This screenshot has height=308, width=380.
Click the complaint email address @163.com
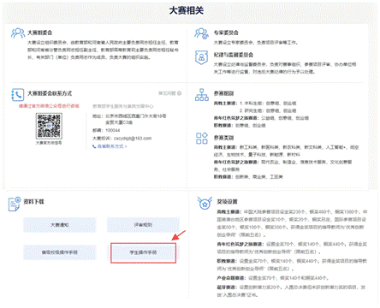(133, 139)
